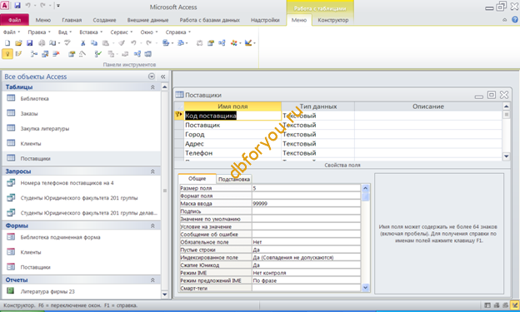Switch to Design view in status bar
The image size is (520, 312).
click(x=515, y=305)
